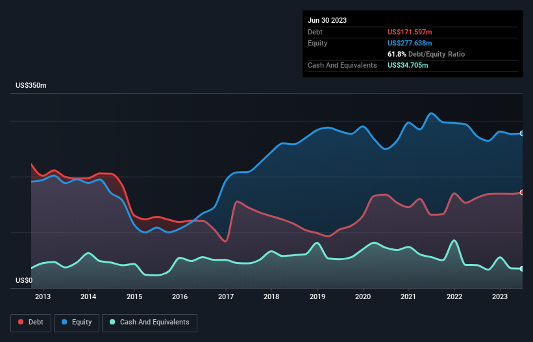Toggle the Equity series legend button
The image size is (533, 342).
(x=77, y=322)
